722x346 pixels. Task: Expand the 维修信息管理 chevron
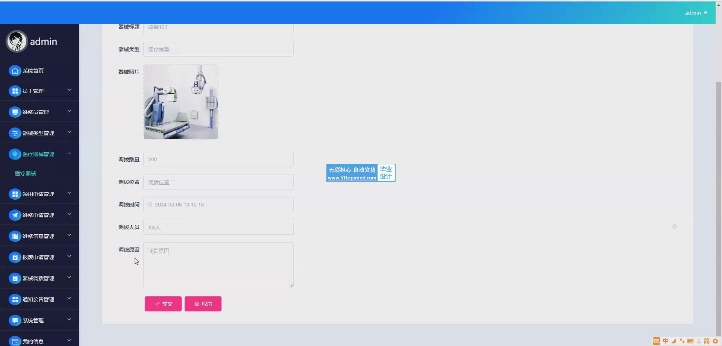(x=69, y=235)
